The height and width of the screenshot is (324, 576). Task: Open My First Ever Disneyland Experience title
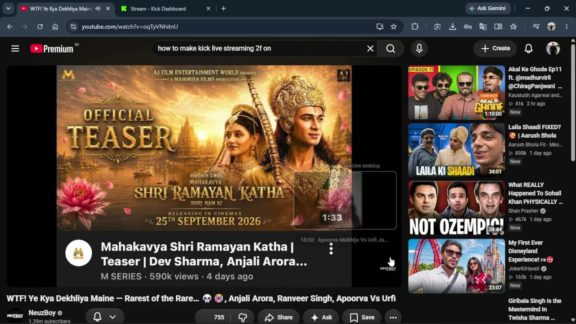[531, 251]
